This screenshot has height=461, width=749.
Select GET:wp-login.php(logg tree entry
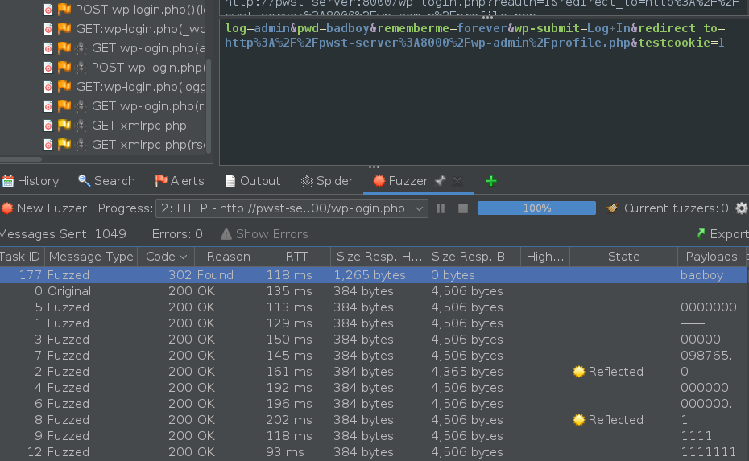138,87
